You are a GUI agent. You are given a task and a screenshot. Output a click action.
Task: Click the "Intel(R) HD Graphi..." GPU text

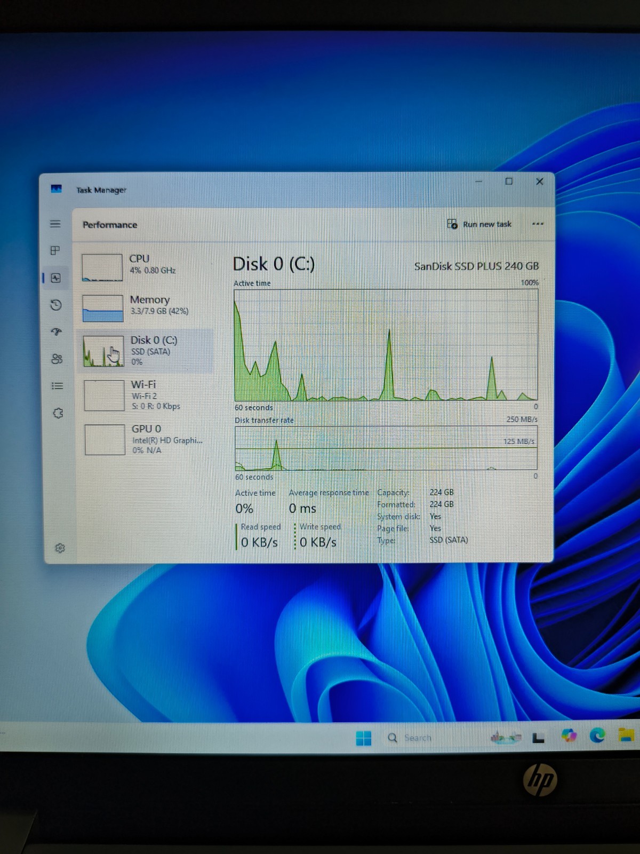coord(167,440)
